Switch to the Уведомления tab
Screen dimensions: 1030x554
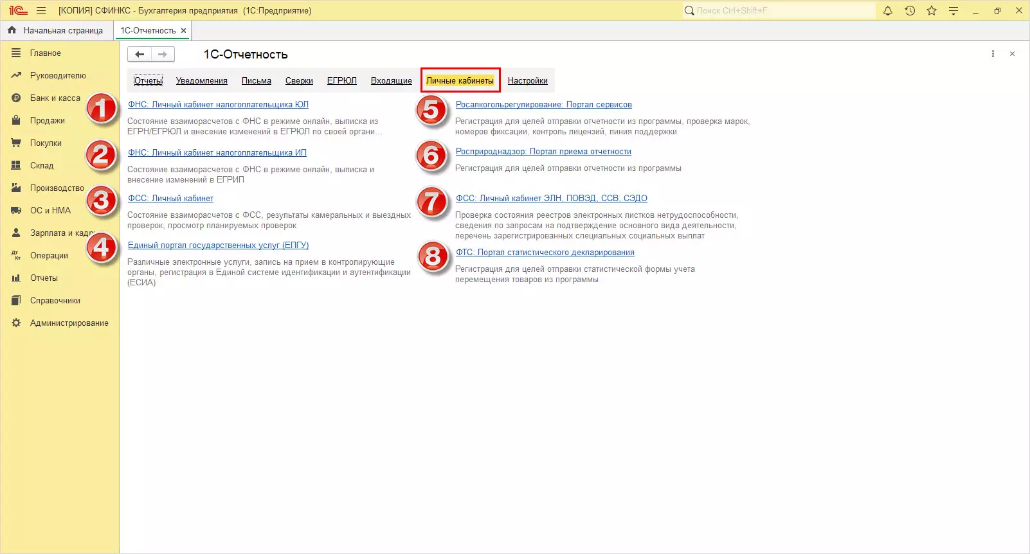pos(202,81)
